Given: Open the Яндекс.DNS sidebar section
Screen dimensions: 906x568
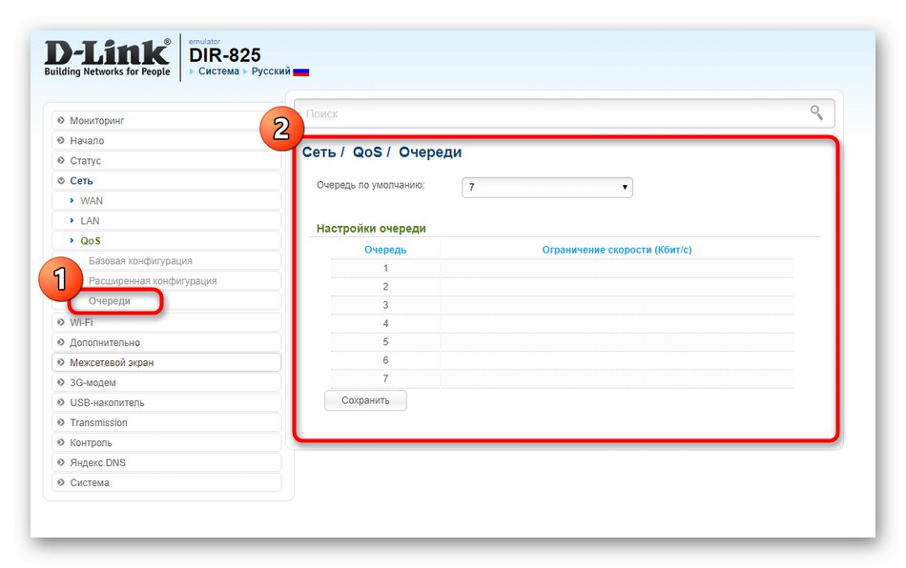Looking at the screenshot, I should pos(166,462).
